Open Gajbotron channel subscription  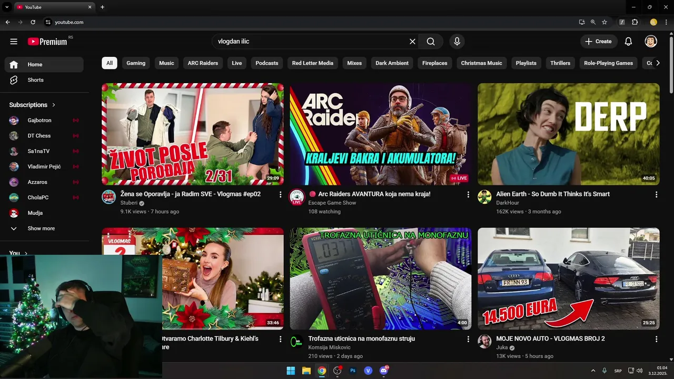[44, 121]
